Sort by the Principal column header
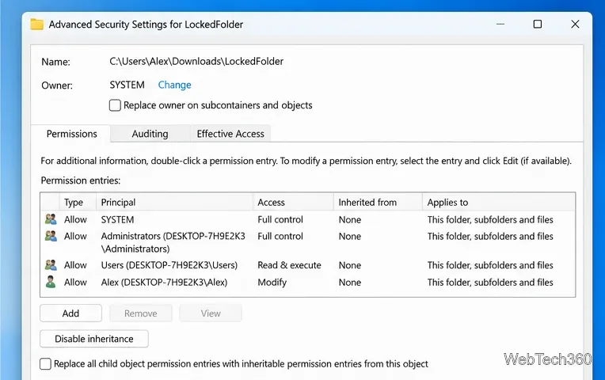This screenshot has width=605, height=380. 174,202
